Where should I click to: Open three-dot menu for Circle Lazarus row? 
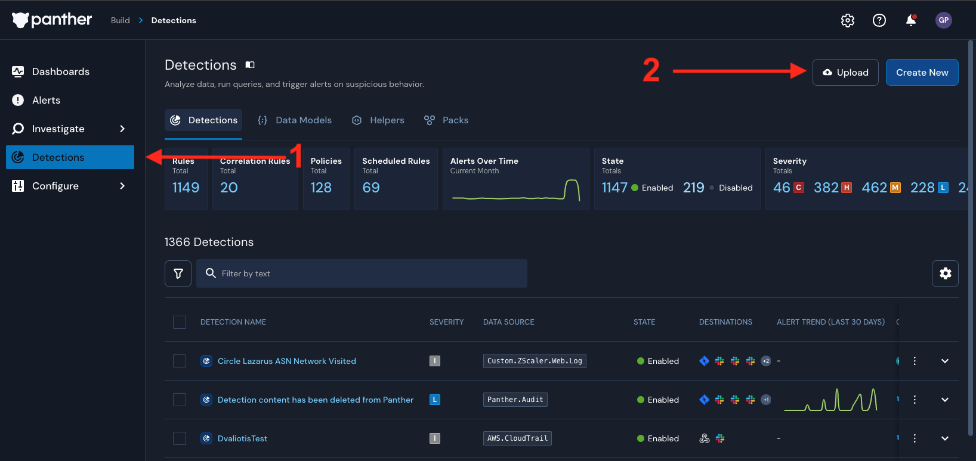coord(915,361)
